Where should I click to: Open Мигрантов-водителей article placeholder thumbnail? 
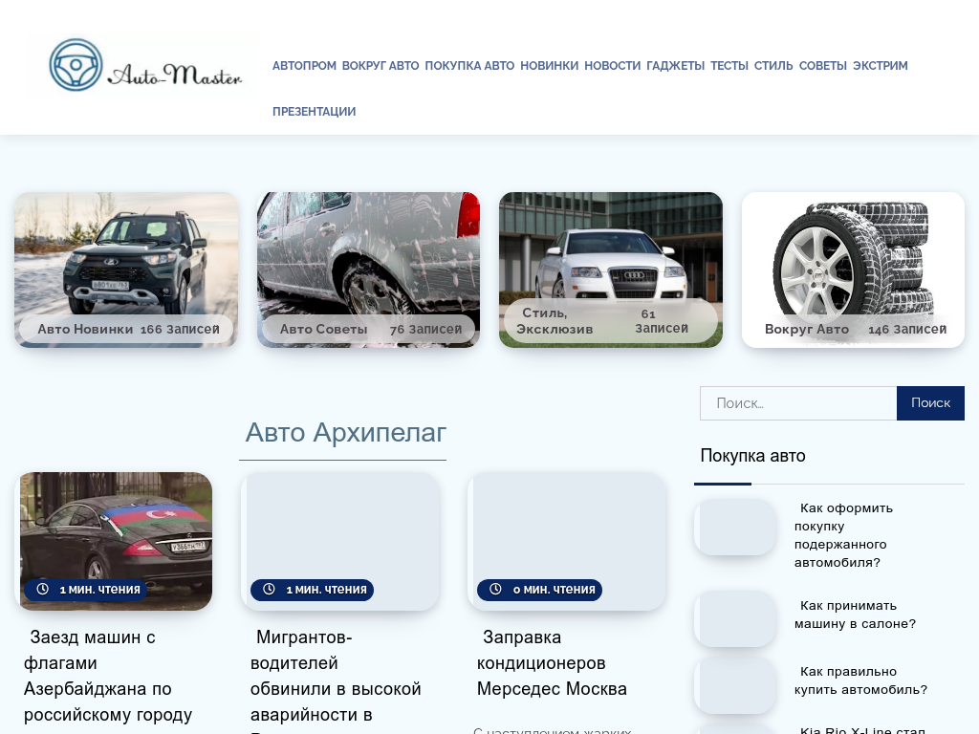[x=343, y=541]
